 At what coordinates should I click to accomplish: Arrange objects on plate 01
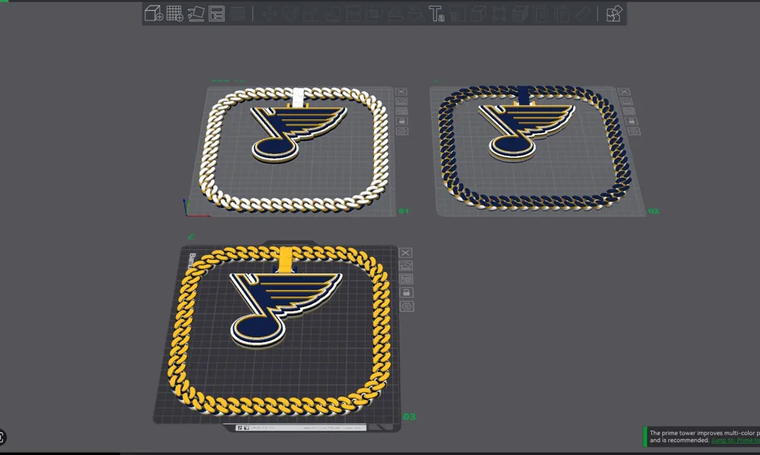(x=401, y=111)
